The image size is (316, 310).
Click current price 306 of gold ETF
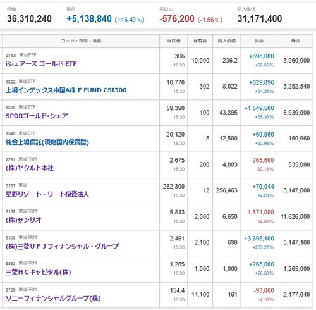(179, 56)
